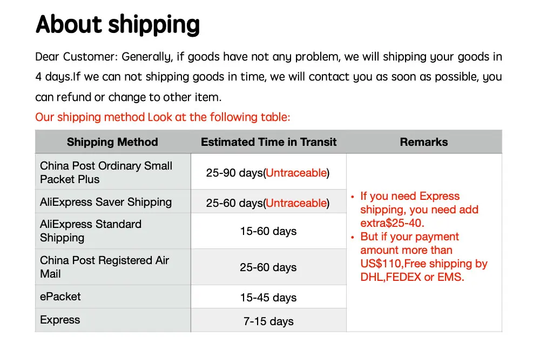This screenshot has width=540, height=350.
Task: Click the 25-60 days Registered Air time
Action: [268, 267]
